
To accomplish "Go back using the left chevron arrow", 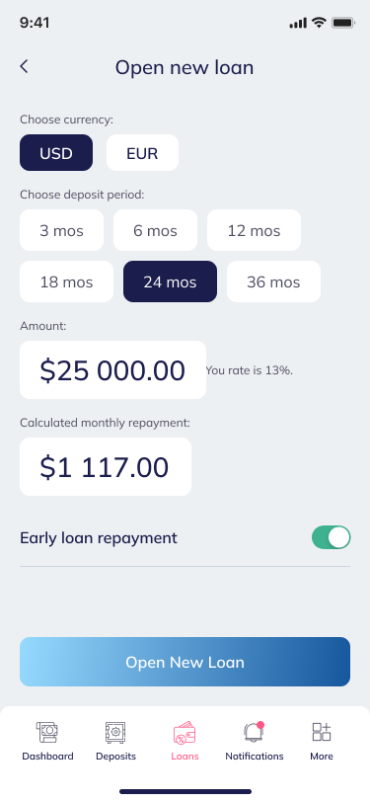I will [24, 66].
